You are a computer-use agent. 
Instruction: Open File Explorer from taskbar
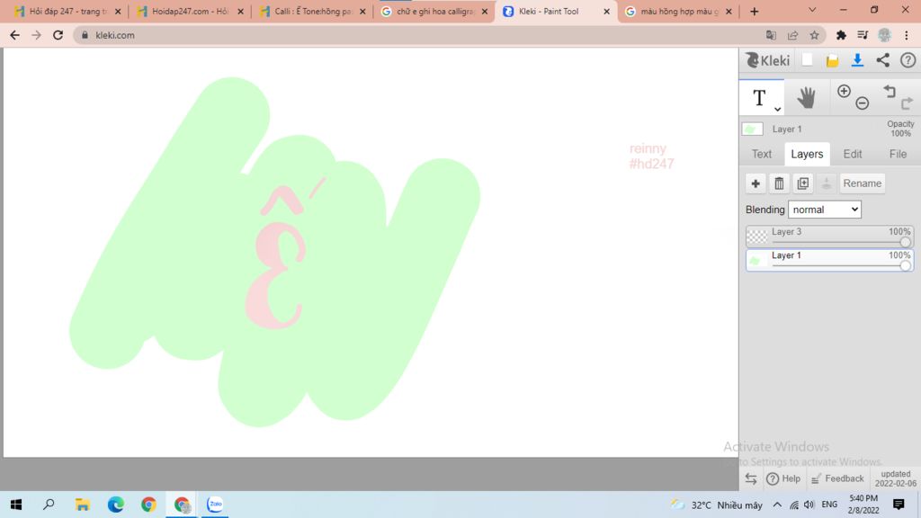(x=82, y=505)
